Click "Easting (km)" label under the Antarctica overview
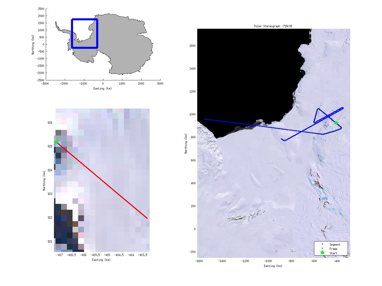 tap(102, 88)
